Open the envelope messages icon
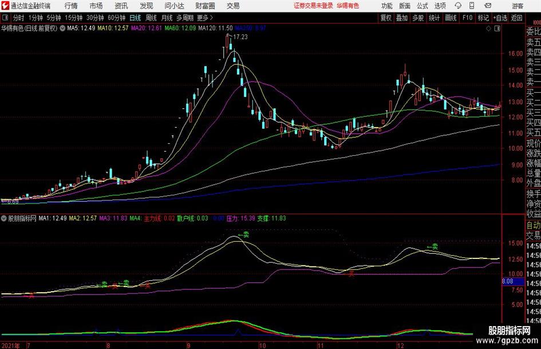Image resolution: width=541 pixels, height=349 pixels. click(488, 6)
